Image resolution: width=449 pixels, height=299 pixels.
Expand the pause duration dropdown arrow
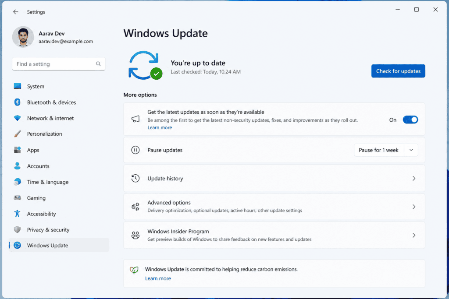411,150
